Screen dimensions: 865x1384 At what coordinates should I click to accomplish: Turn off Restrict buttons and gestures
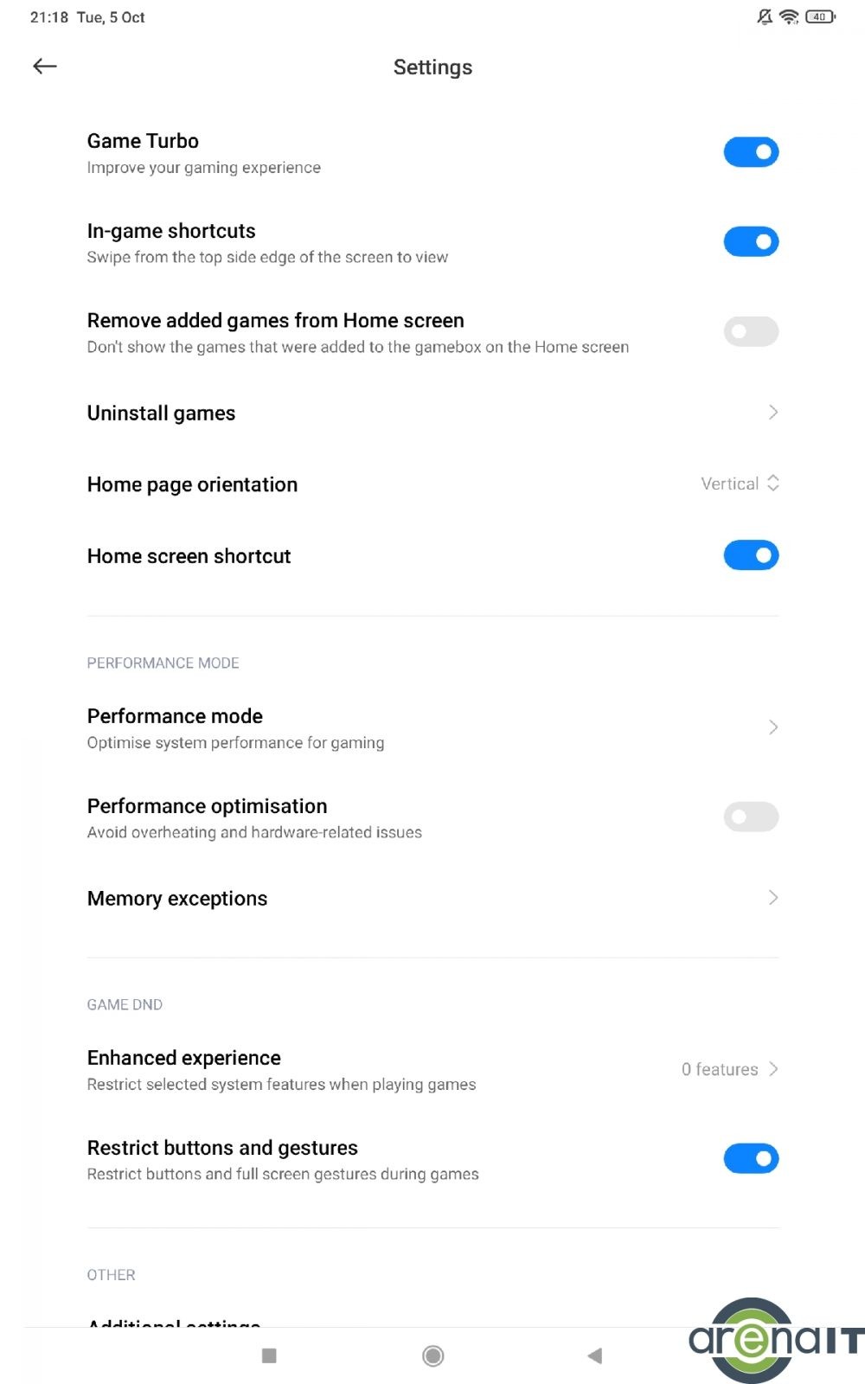[751, 1158]
